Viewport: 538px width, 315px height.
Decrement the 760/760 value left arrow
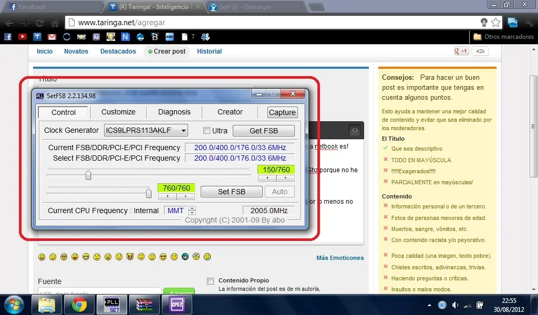coord(167,196)
